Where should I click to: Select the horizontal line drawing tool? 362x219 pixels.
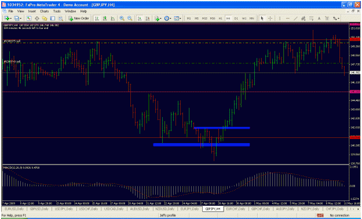point(287,19)
